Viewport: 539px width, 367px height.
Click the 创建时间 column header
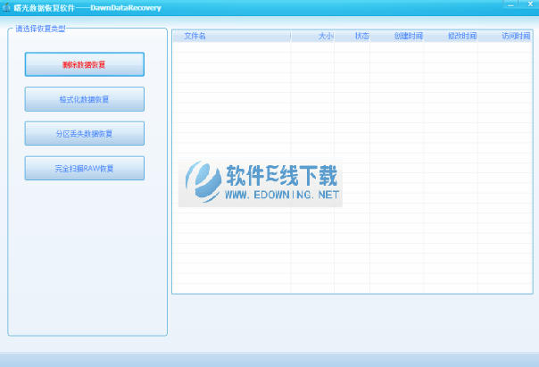pyautogui.click(x=408, y=37)
